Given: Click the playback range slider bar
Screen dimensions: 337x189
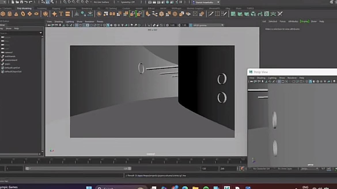Looking at the screenshot, I should click(78, 168).
